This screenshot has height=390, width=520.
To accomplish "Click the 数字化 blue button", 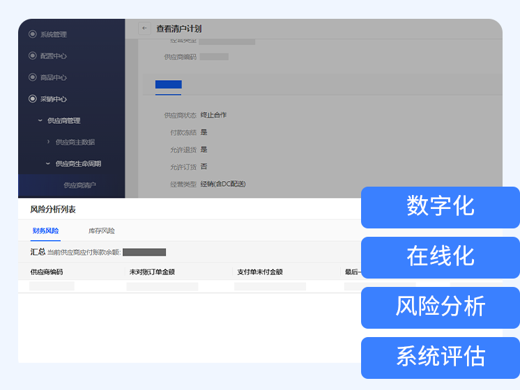I will click(x=440, y=207).
